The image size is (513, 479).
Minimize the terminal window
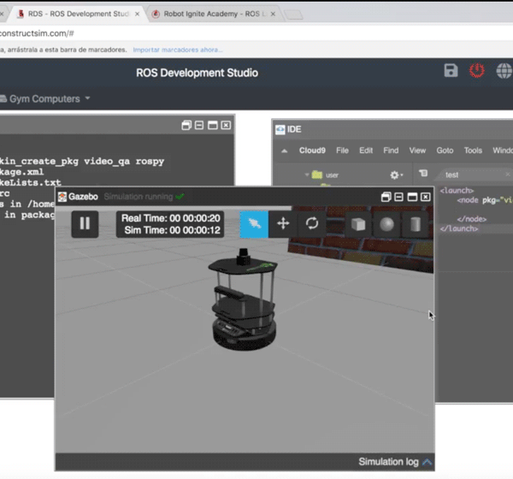(x=199, y=126)
